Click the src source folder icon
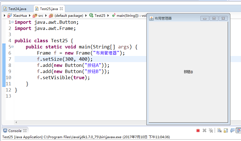The width and height of the screenshot is (241, 141). (x=35, y=15)
